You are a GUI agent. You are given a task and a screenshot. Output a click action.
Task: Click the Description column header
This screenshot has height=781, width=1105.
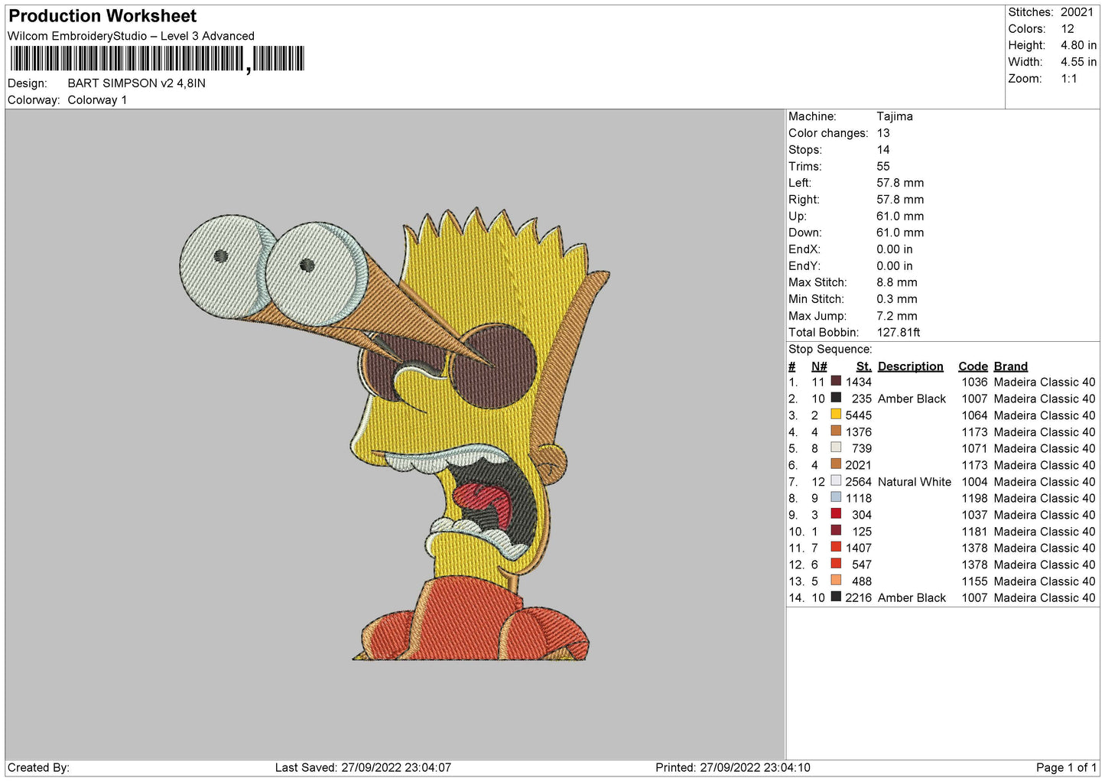point(911,366)
